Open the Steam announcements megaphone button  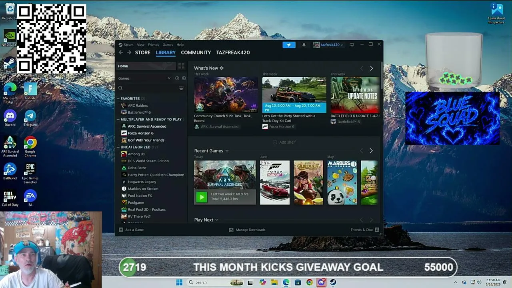289,45
